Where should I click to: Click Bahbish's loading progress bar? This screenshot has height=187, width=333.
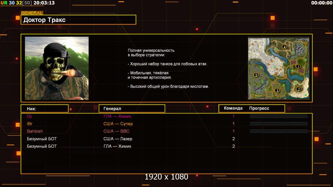click(x=279, y=131)
